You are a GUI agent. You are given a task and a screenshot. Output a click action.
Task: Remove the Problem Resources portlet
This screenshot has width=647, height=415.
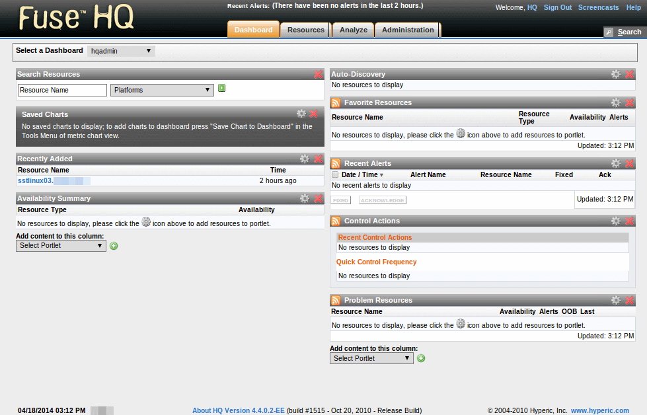coord(629,300)
